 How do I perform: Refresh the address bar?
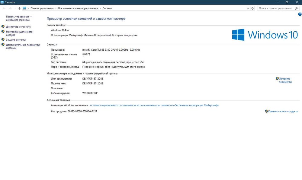click(x=252, y=8)
